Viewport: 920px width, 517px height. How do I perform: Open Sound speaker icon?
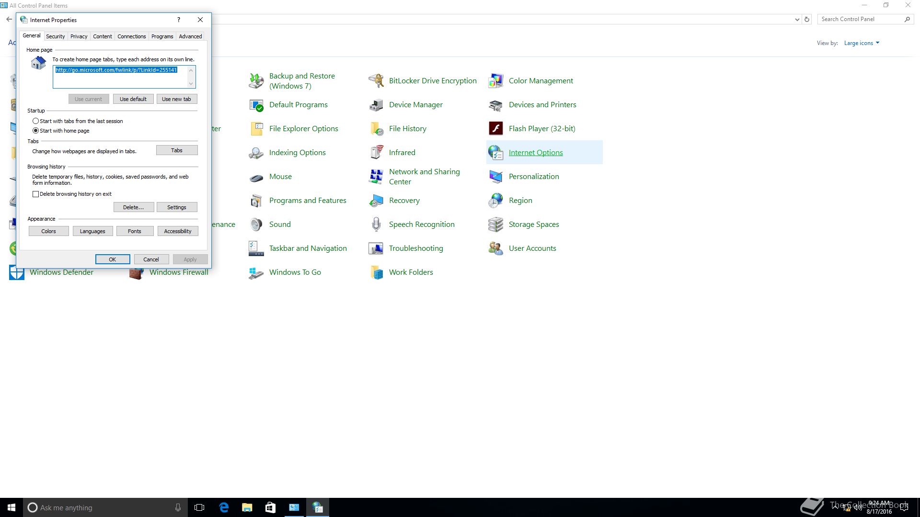(x=256, y=225)
